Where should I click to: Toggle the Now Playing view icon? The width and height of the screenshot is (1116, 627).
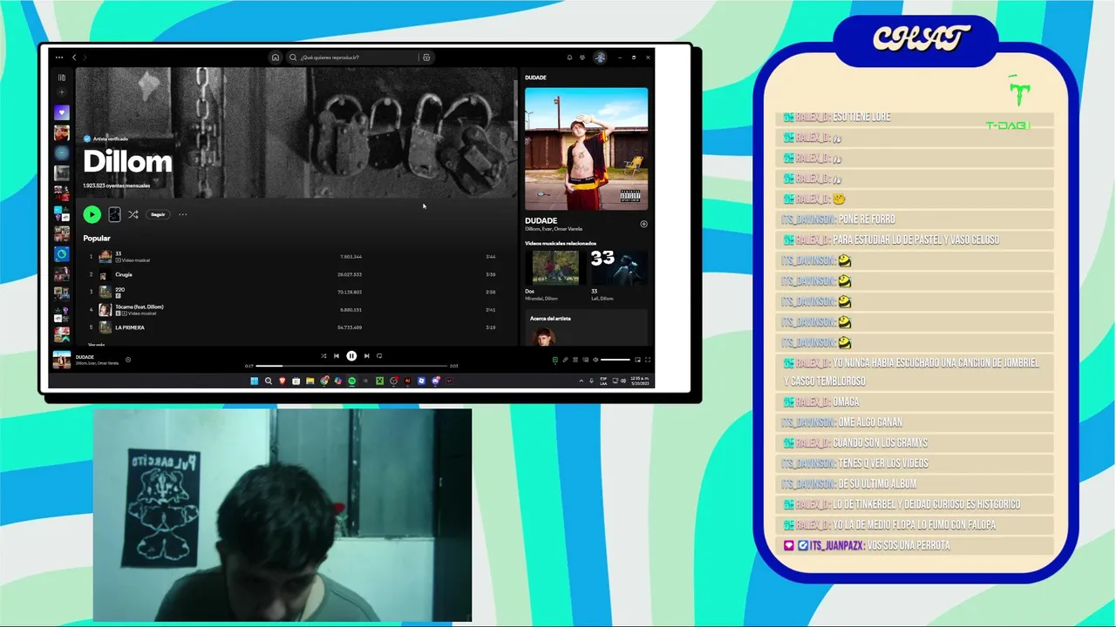tap(555, 360)
